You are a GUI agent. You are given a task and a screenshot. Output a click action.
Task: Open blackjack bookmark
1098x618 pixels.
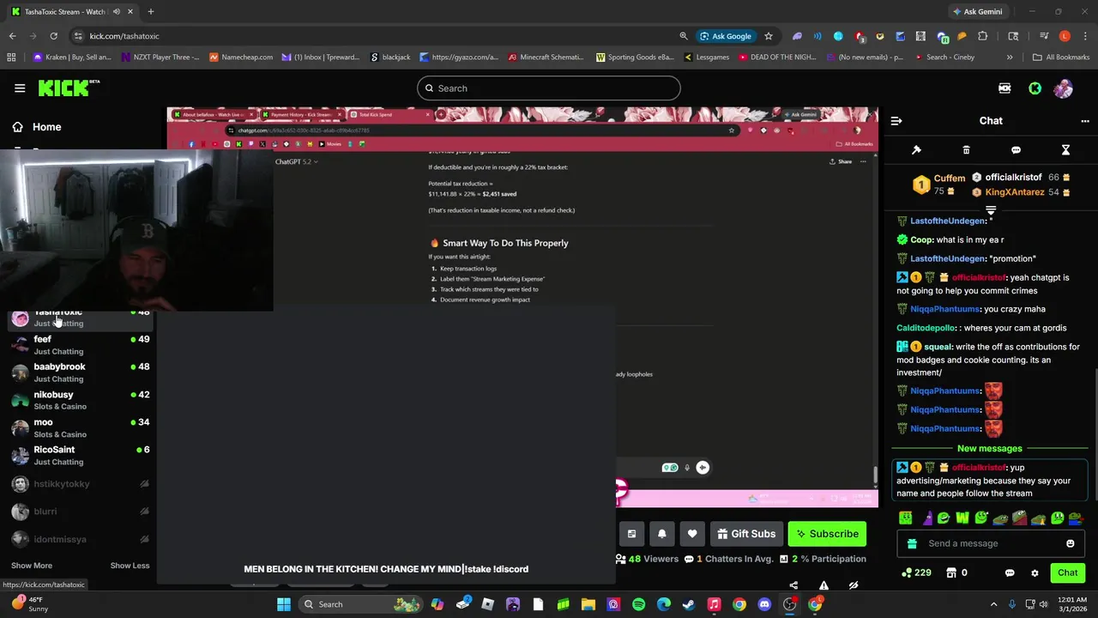390,58
